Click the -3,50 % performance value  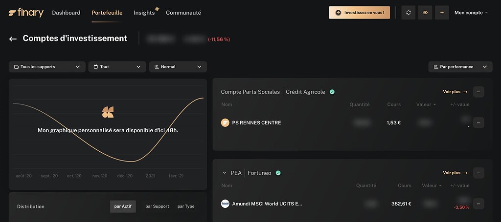462,207
